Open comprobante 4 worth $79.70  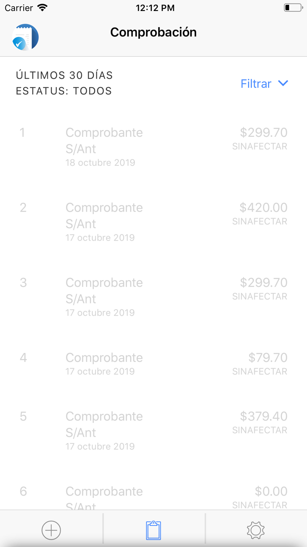(x=153, y=363)
